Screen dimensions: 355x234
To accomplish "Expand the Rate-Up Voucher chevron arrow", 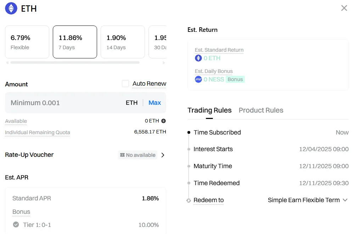I will (x=163, y=155).
